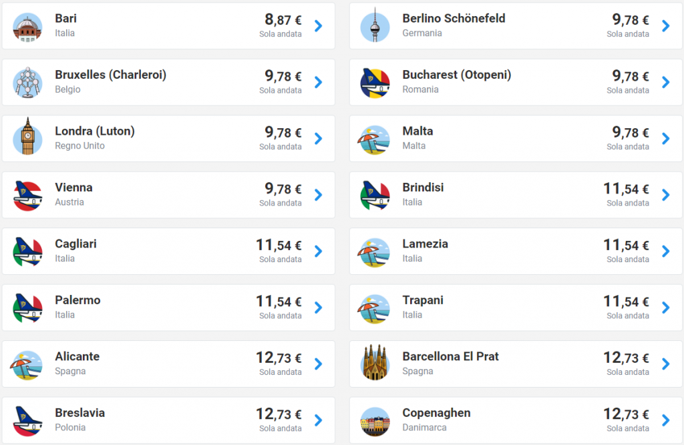Click the Big Ben icon for Londra
This screenshot has height=445, width=684.
pos(27,138)
